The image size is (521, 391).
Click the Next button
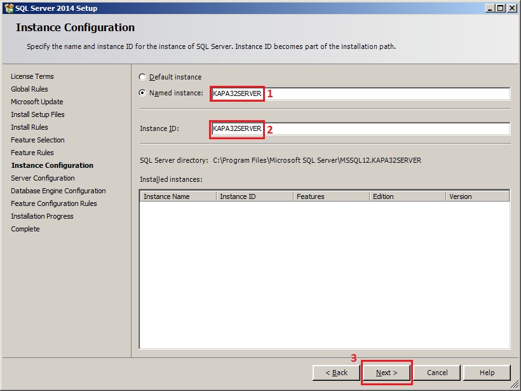pos(386,373)
